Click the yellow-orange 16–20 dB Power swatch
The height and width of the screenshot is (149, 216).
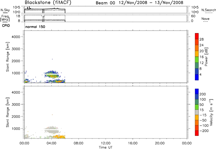coord(197,54)
